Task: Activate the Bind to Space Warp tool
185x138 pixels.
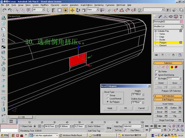Action: [29, 10]
